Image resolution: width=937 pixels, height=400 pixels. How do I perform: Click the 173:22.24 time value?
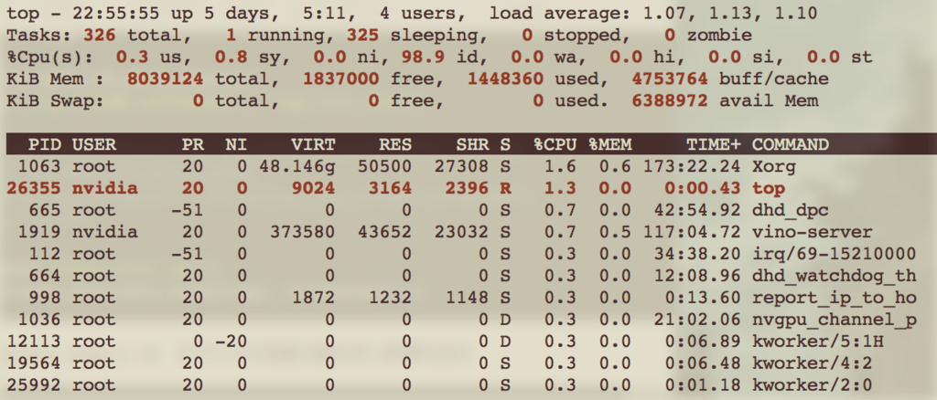click(692, 166)
